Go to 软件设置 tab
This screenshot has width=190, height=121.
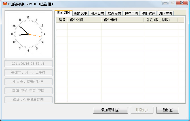[114, 13]
